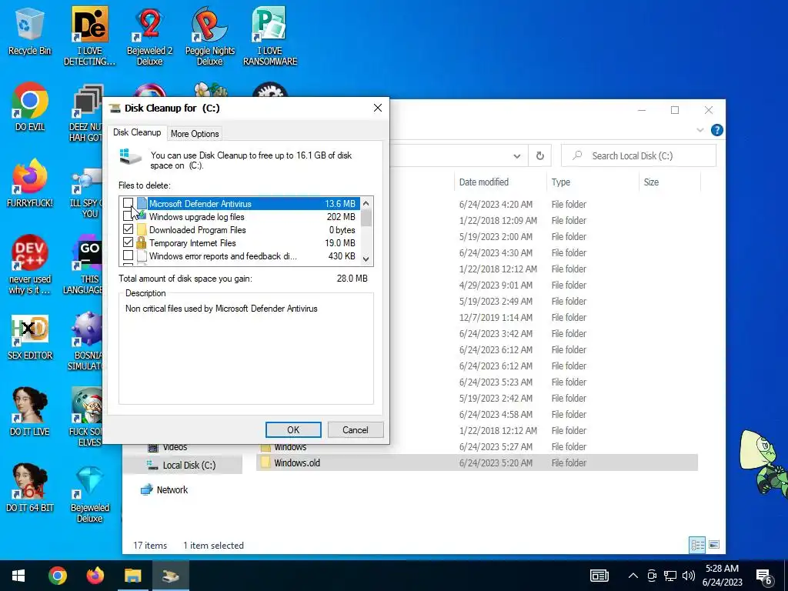Open the DO IT LIVE desktop shortcut

coord(30,412)
